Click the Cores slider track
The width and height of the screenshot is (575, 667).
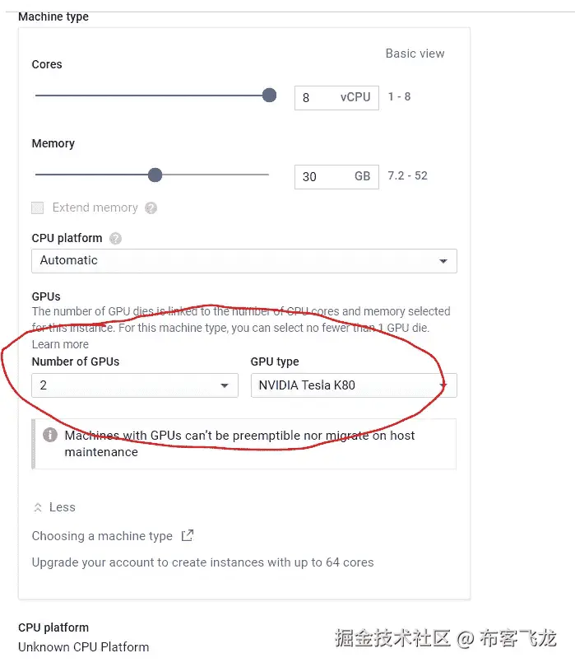pyautogui.click(x=148, y=96)
